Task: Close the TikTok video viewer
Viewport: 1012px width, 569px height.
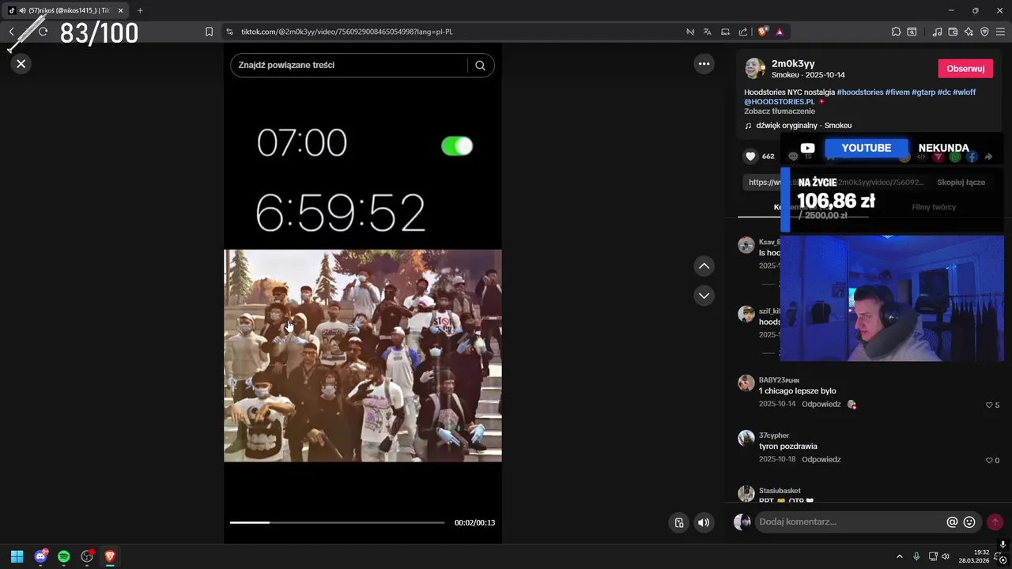Action: (x=21, y=64)
